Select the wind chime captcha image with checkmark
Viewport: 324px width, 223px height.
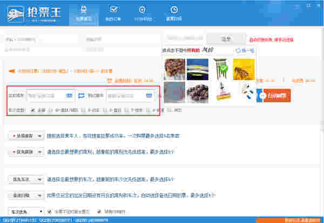(x=221, y=69)
